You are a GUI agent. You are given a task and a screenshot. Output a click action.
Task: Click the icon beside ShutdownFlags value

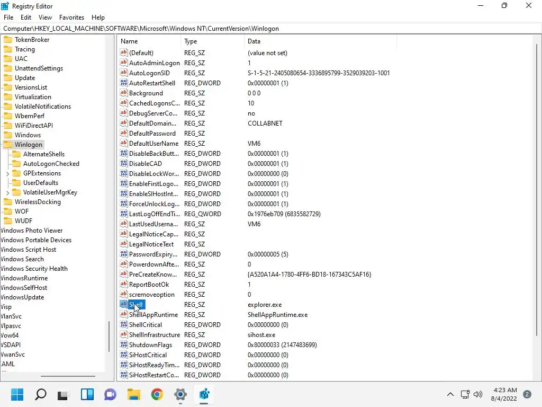tap(124, 344)
